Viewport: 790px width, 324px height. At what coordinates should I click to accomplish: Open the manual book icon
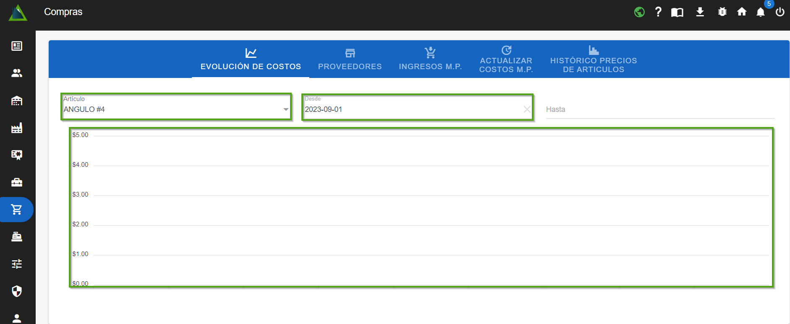(x=677, y=12)
